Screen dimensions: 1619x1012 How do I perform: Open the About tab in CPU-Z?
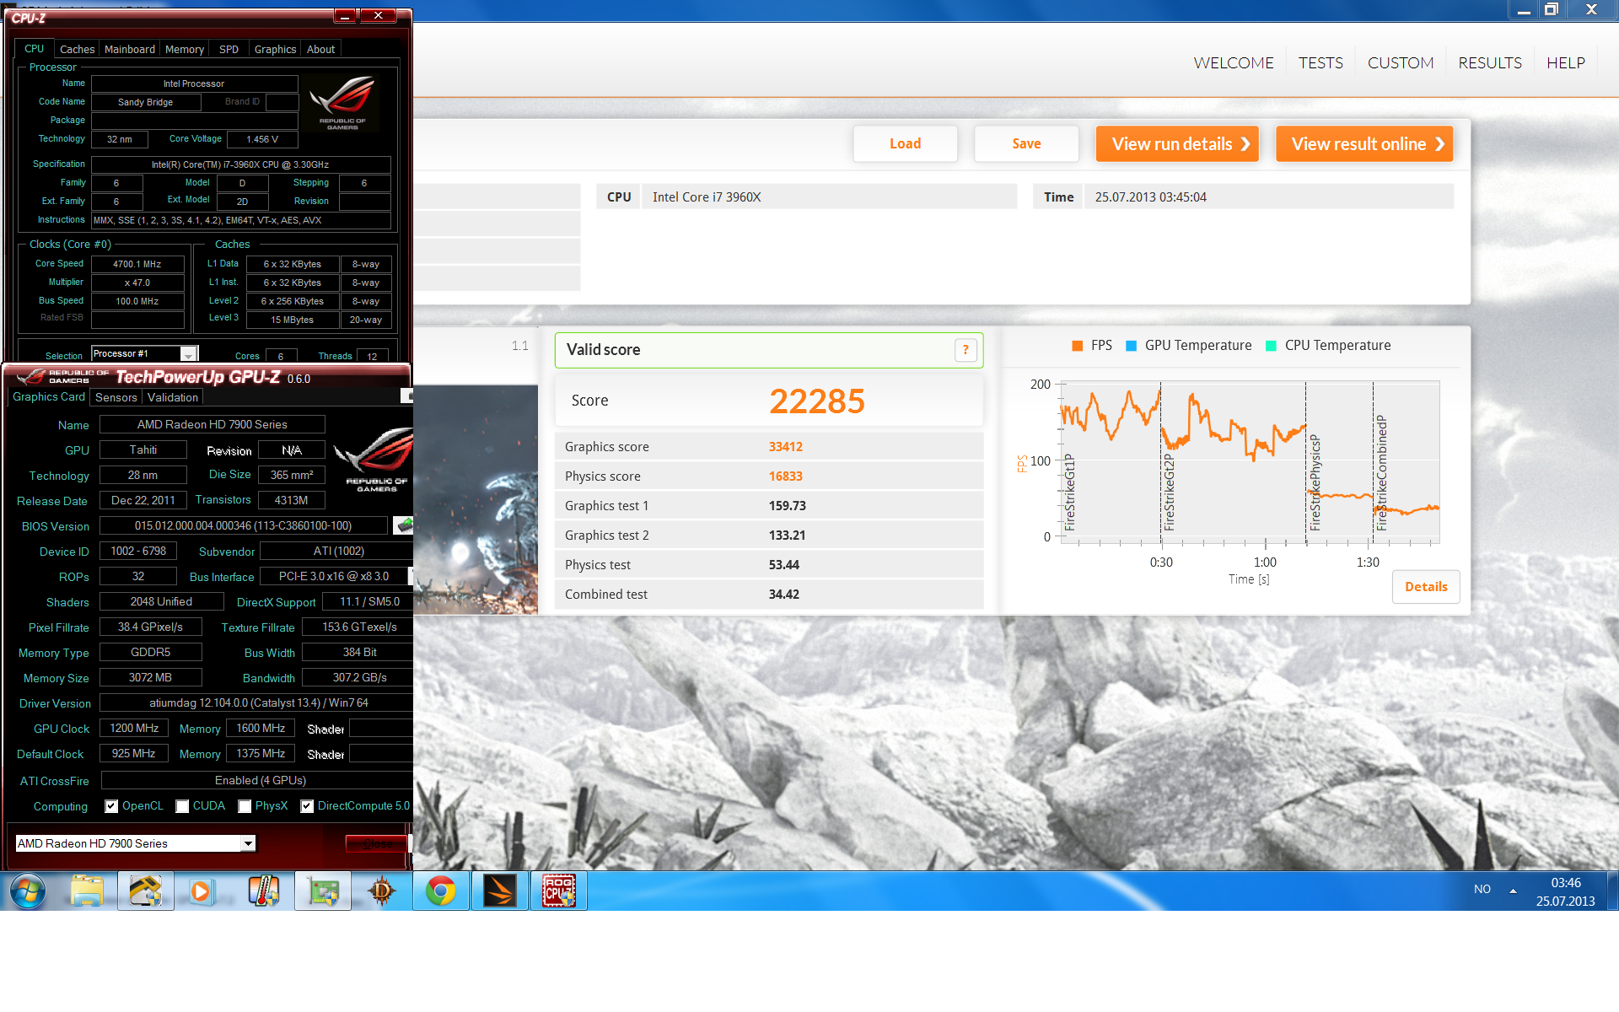pos(320,50)
